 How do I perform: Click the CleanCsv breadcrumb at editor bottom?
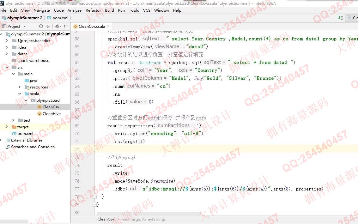coord(106,219)
